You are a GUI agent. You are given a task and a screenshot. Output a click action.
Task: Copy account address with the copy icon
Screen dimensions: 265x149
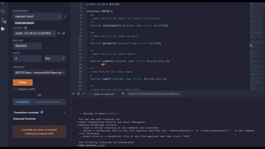pyautogui.click(x=59, y=33)
